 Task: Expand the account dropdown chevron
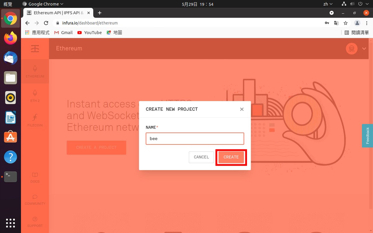click(x=364, y=49)
